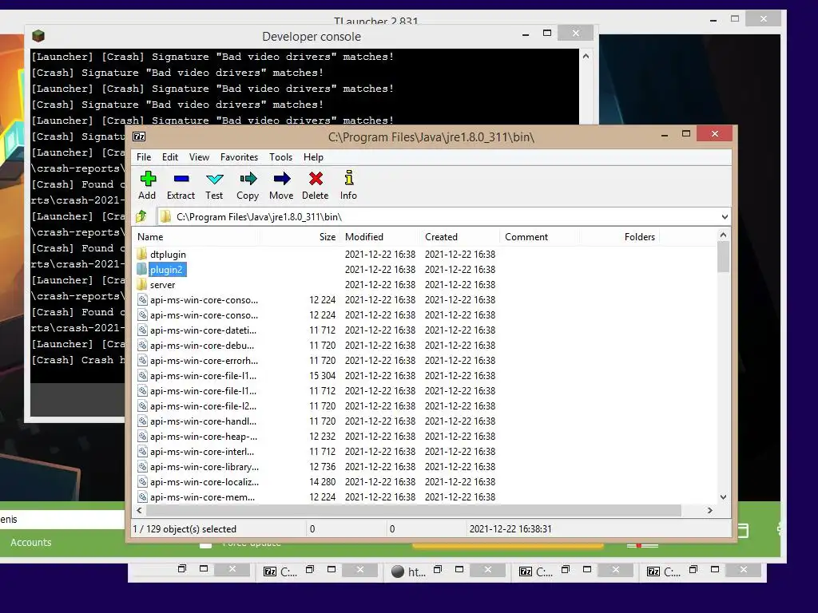Image resolution: width=818 pixels, height=613 pixels.
Task: Click the file list vertical scrollbar down arrow
Action: coord(723,497)
